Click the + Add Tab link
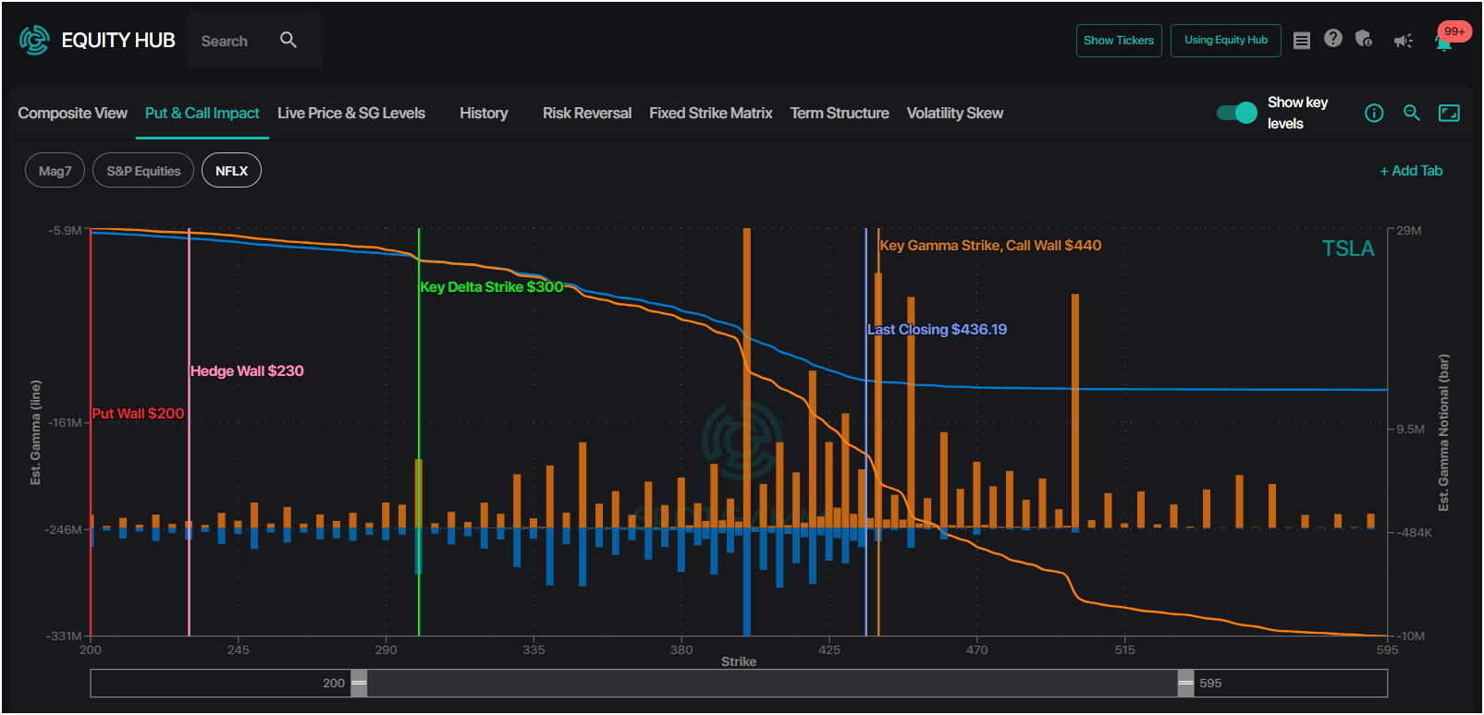Viewport: 1484px width, 715px height. [1411, 171]
